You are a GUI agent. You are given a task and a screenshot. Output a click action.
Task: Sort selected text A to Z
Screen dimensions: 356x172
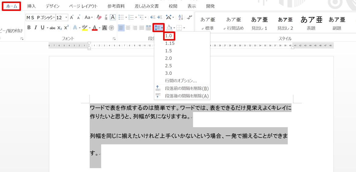[x=181, y=17]
